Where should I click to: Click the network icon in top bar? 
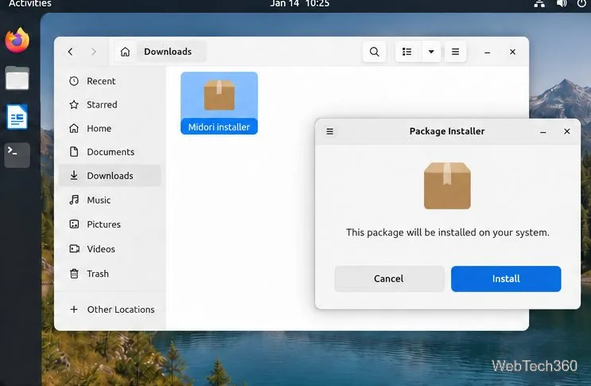[540, 4]
